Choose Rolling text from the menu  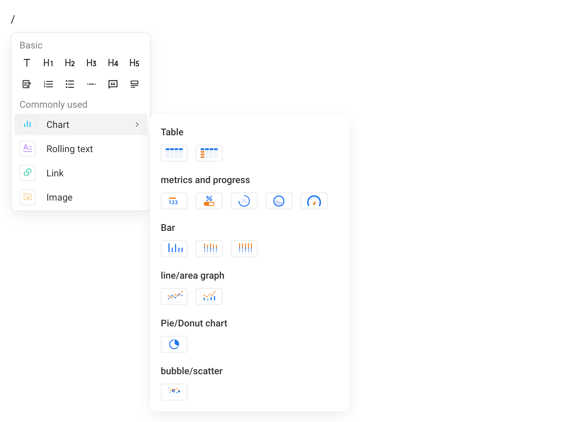(x=81, y=149)
